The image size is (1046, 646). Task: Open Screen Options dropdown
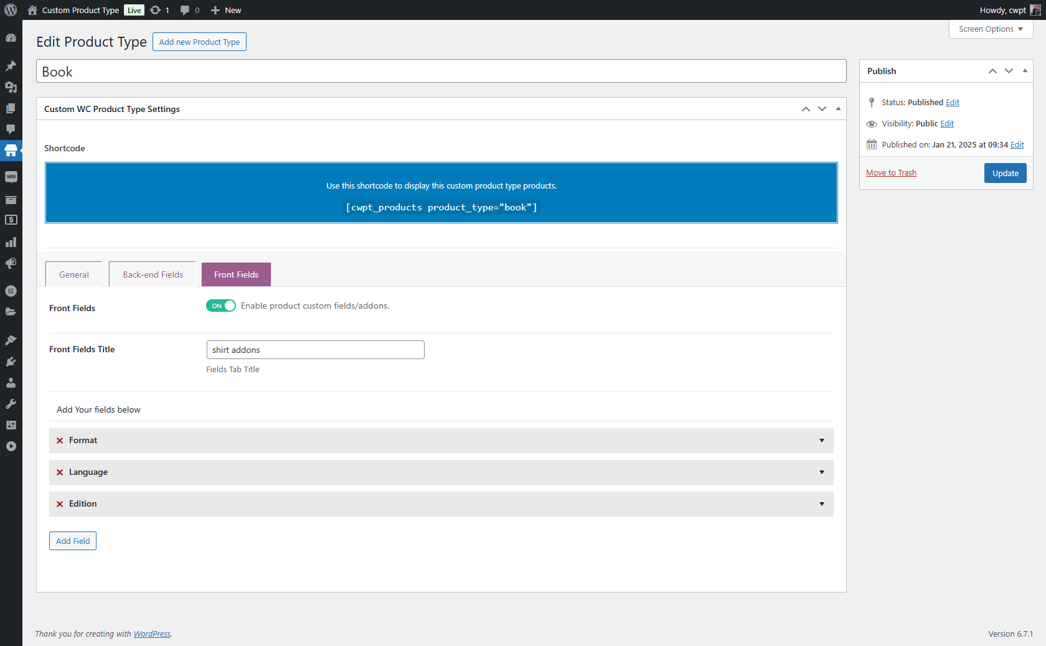991,29
